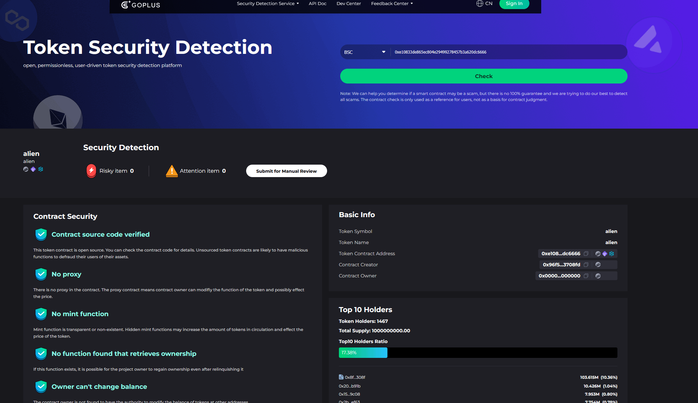Open the BSC chain selector dropdown
The height and width of the screenshot is (403, 698).
365,52
